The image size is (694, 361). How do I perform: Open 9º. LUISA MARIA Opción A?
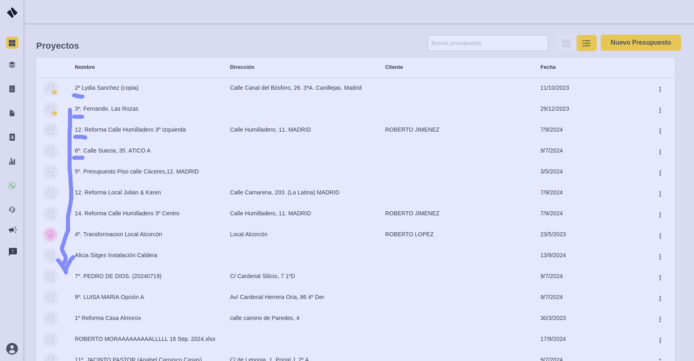click(x=109, y=297)
